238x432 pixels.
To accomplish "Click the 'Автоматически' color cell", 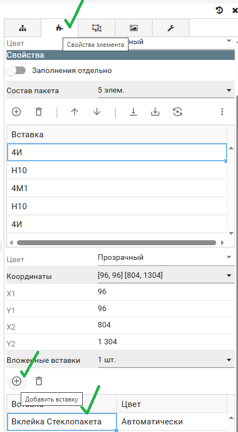I will [172, 422].
